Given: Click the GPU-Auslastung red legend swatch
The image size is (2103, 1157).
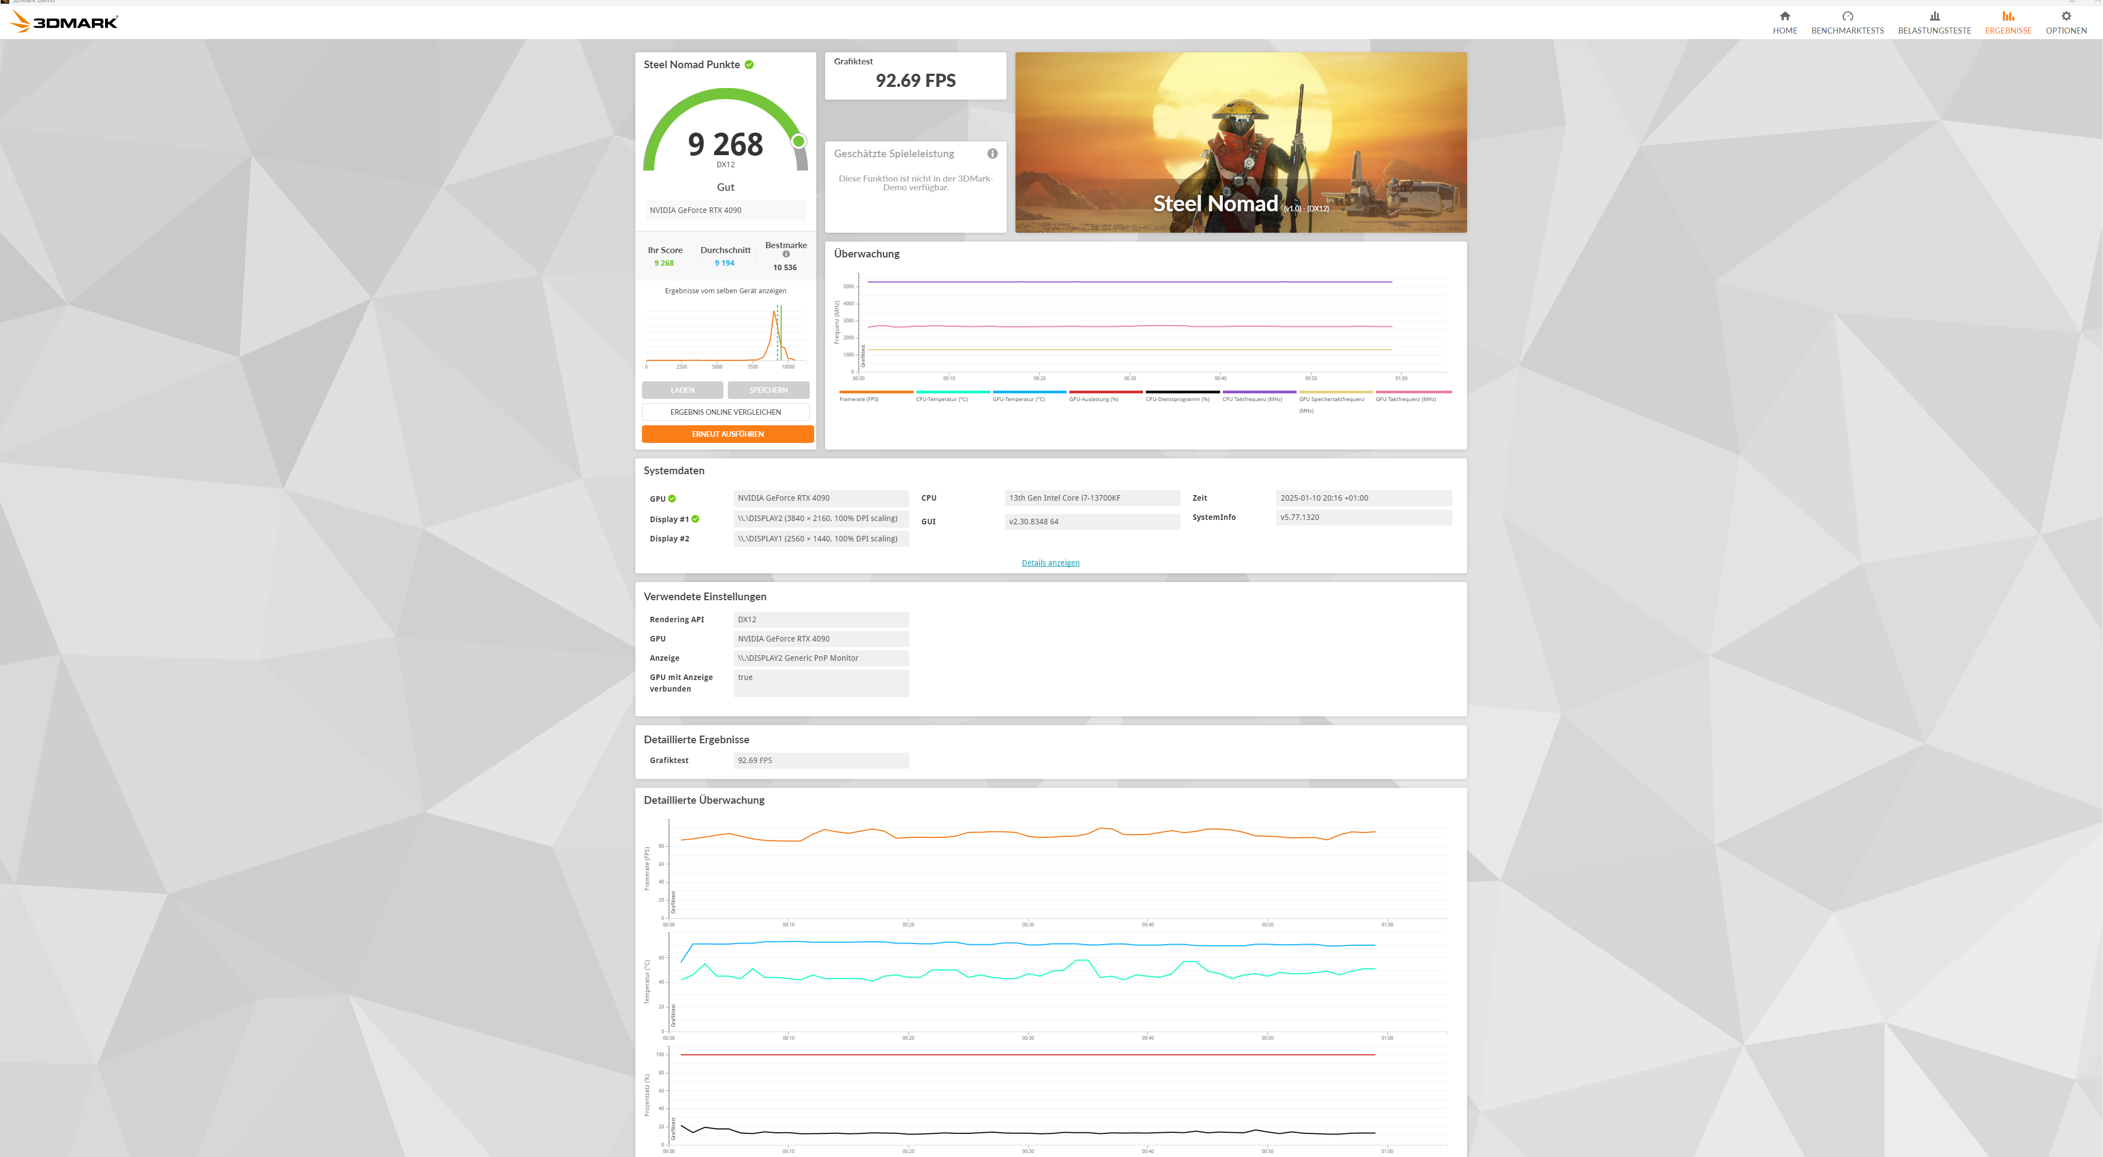Looking at the screenshot, I should [x=1105, y=392].
